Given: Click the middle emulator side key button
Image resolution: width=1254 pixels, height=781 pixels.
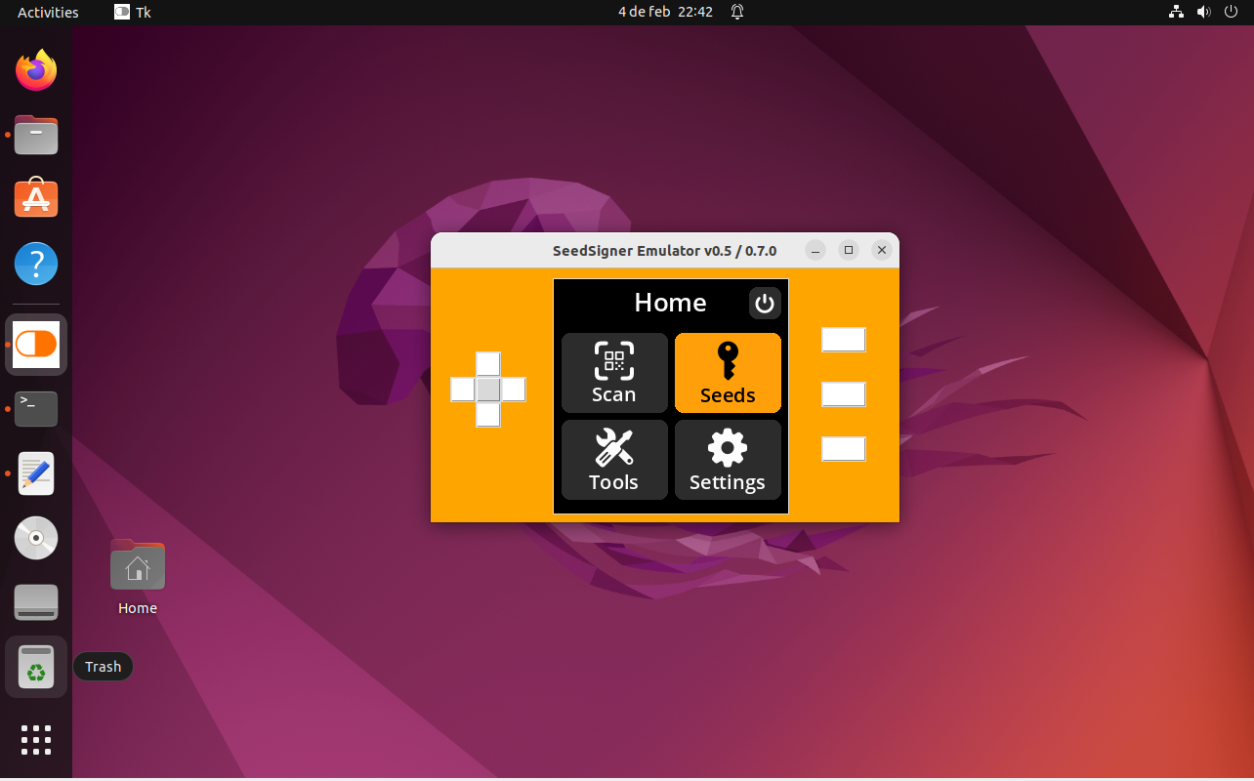Looking at the screenshot, I should tap(844, 394).
